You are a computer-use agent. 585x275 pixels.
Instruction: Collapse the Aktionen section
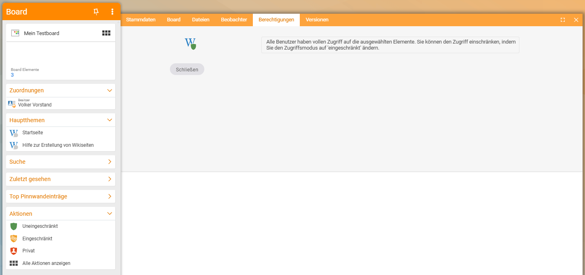(110, 214)
